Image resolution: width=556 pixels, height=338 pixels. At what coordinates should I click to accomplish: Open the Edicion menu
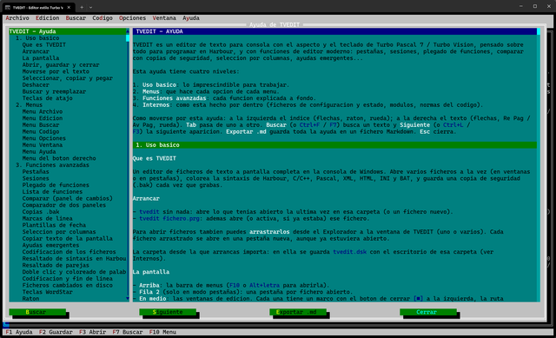[47, 17]
